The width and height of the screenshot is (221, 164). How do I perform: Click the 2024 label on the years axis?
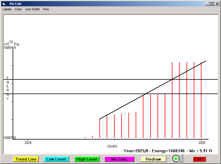coord(28,142)
